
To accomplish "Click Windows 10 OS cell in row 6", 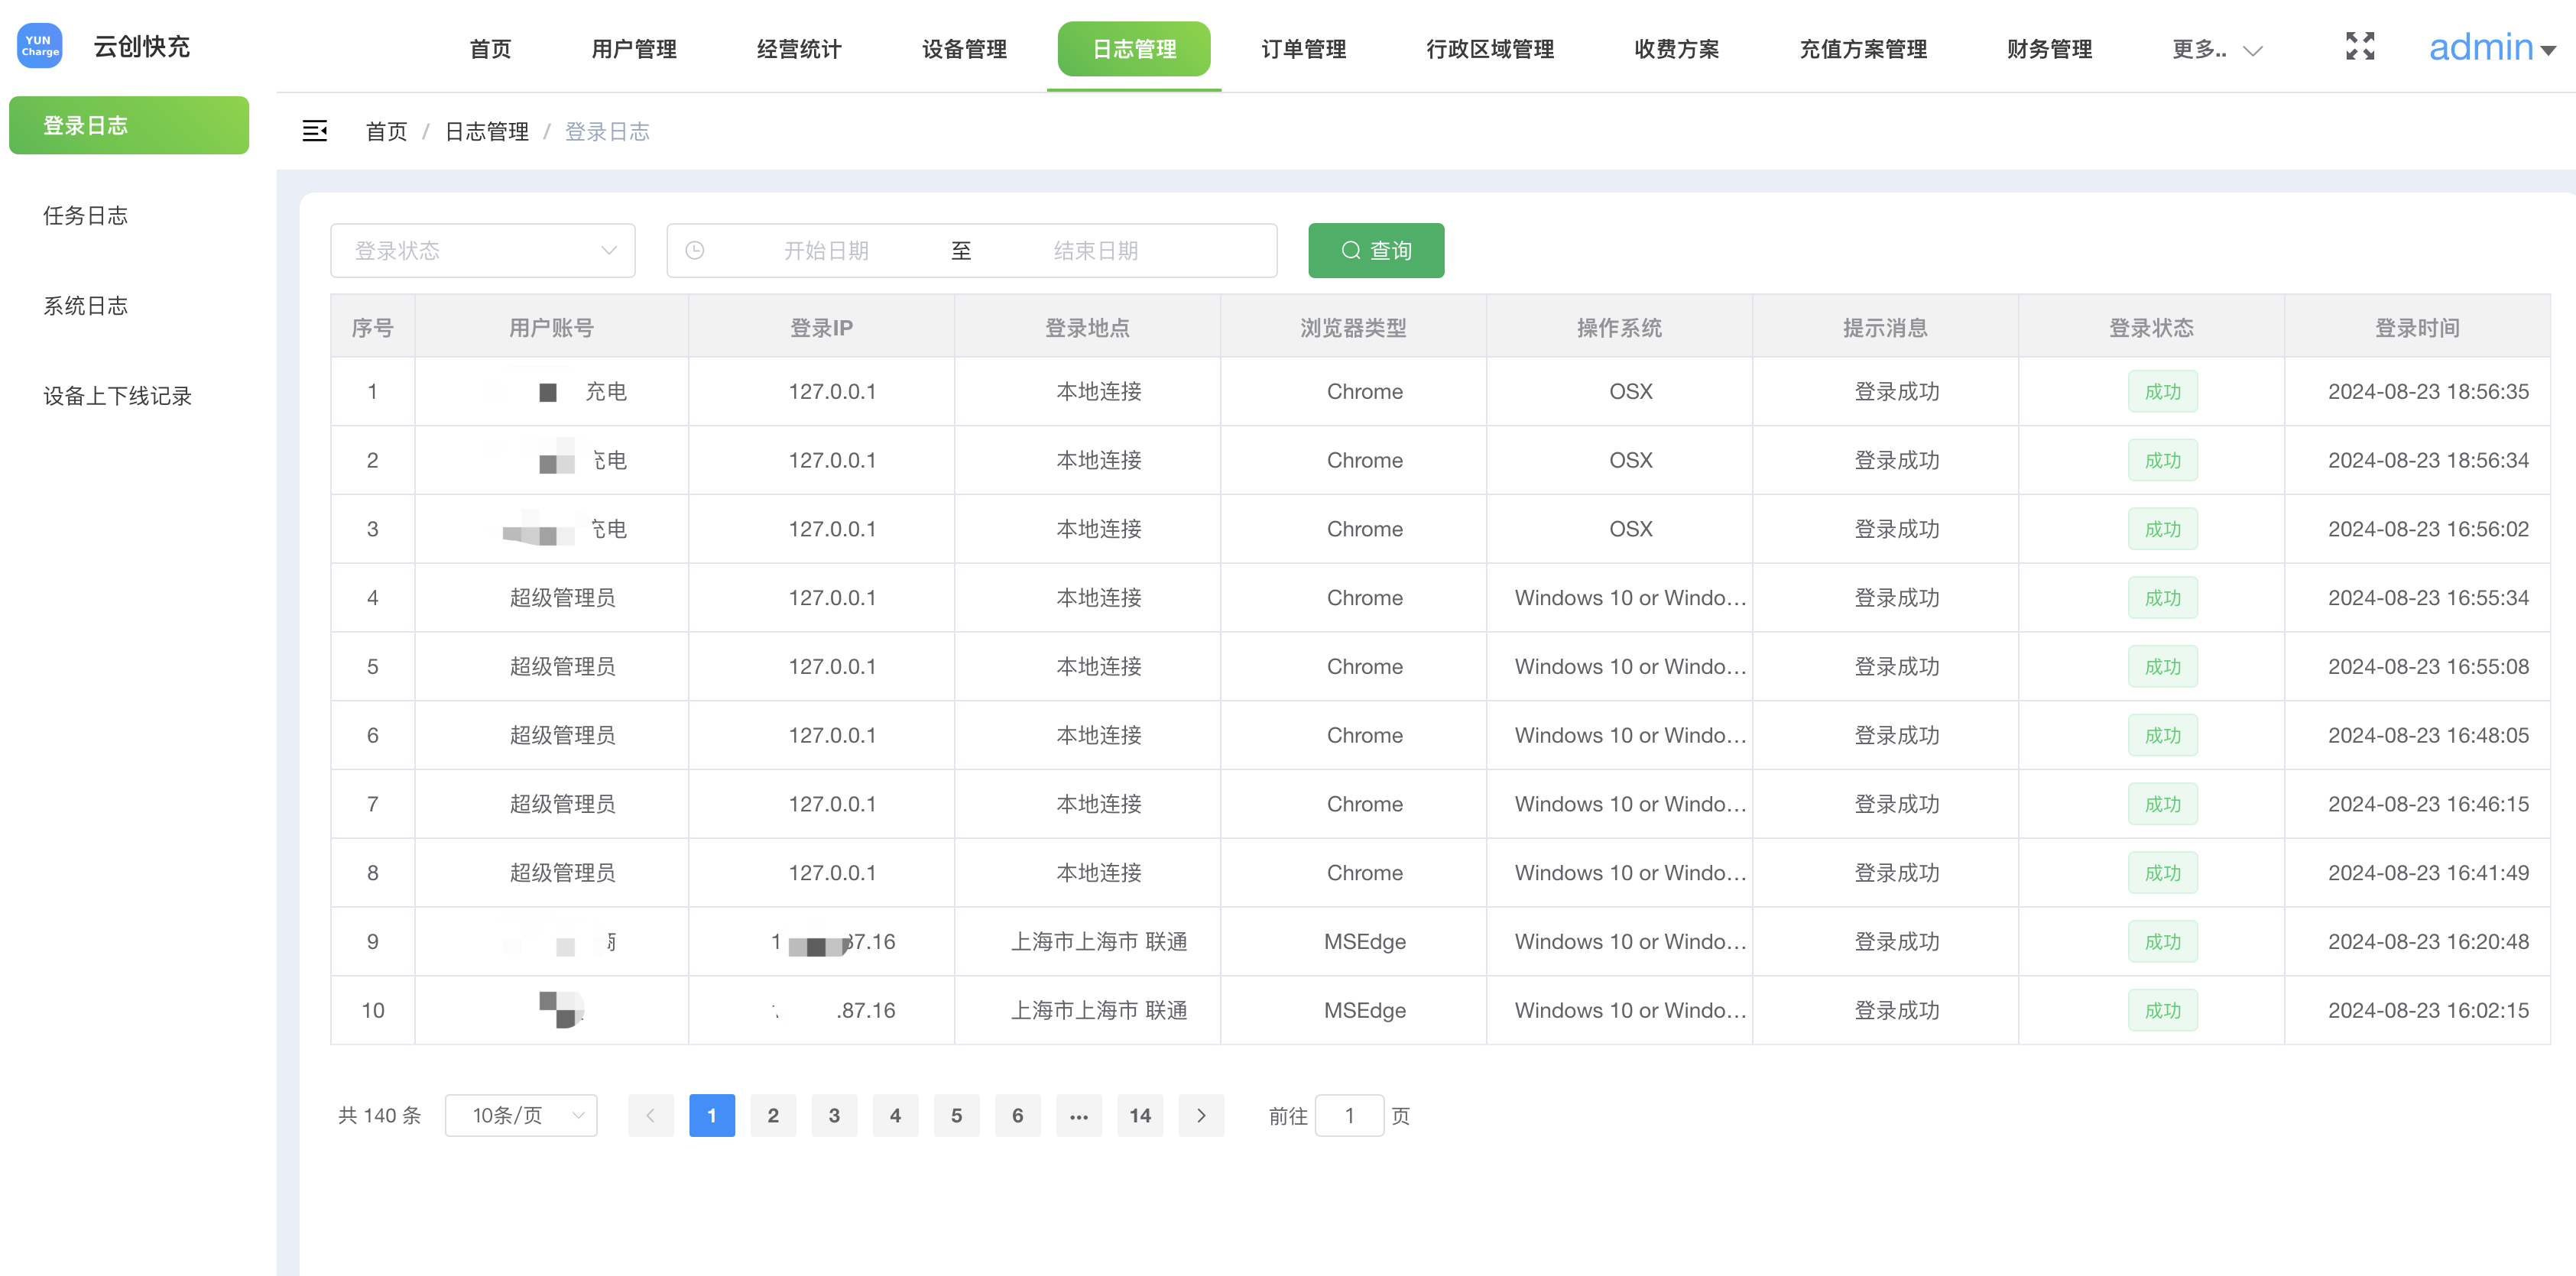I will [x=1630, y=736].
